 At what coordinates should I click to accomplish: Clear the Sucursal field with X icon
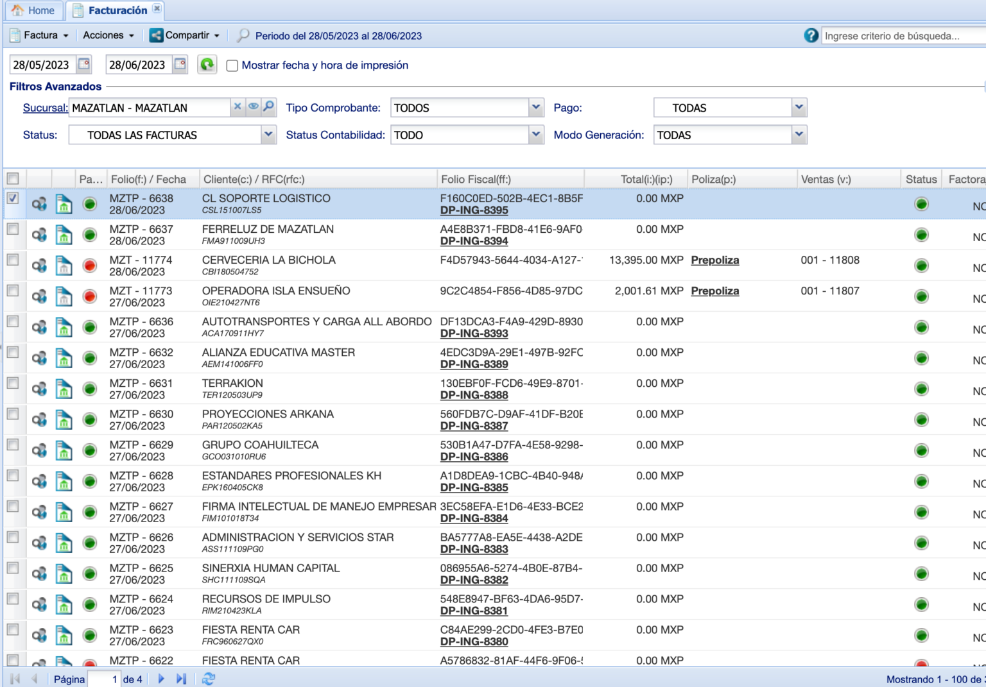click(x=238, y=107)
